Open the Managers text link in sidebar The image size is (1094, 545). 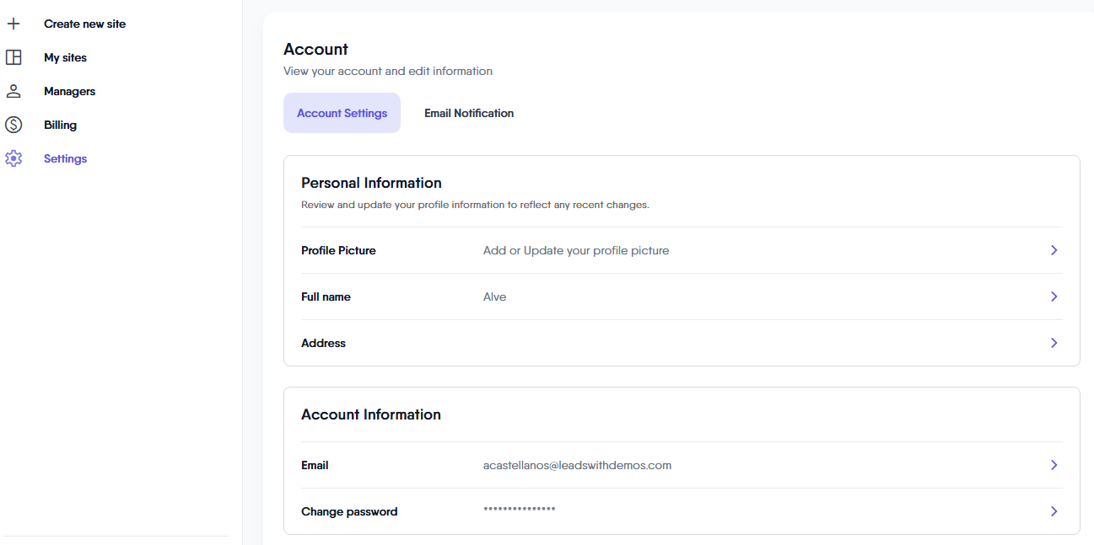tap(69, 91)
